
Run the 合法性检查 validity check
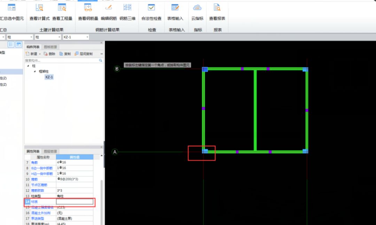pos(151,11)
